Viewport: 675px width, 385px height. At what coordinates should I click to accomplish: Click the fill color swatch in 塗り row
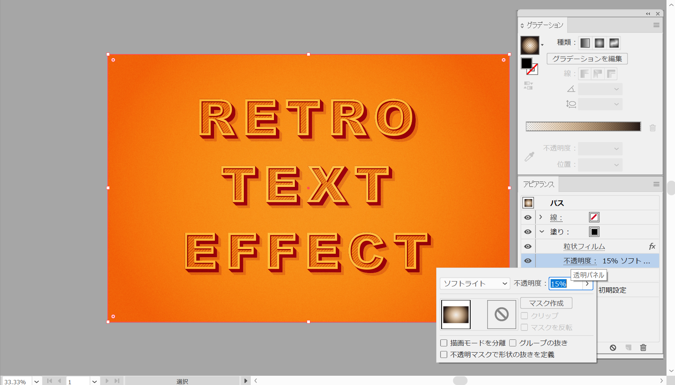coord(594,232)
